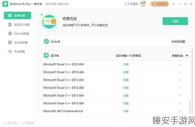195x127 pixels.
Task: Click the DirectX repair sidebar icon
Action: tap(10, 34)
